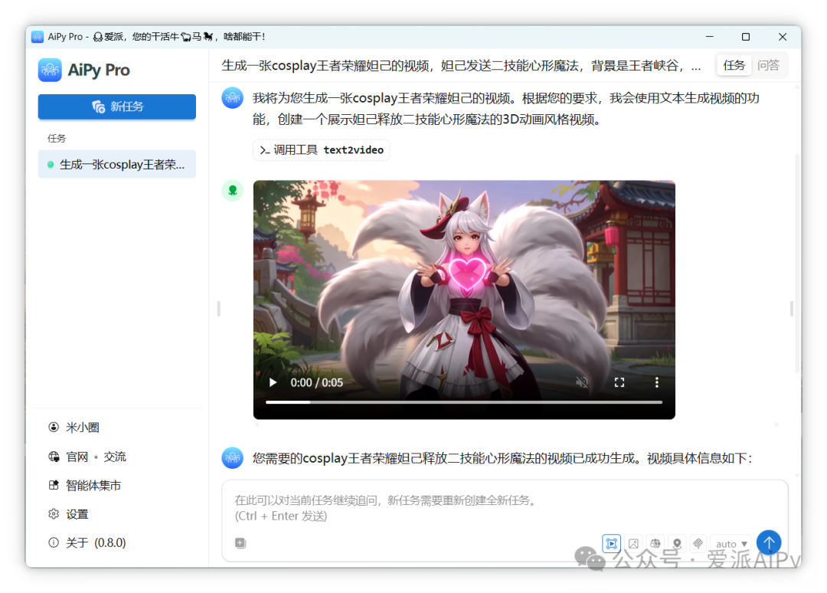Click the info icon beside 关于
Viewport: 827px width, 593px height.
click(54, 542)
